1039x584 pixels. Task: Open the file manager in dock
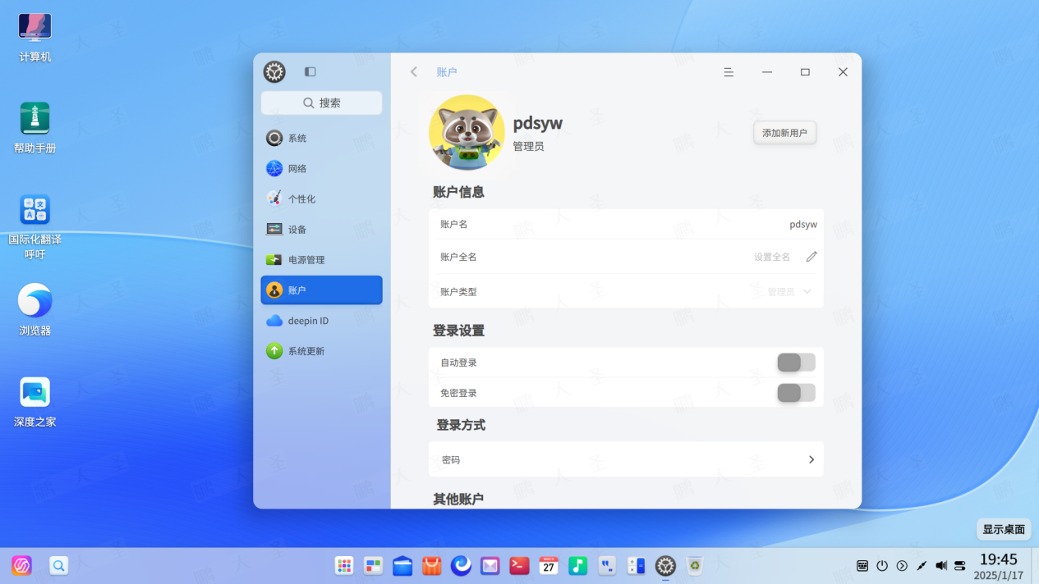pos(402,565)
